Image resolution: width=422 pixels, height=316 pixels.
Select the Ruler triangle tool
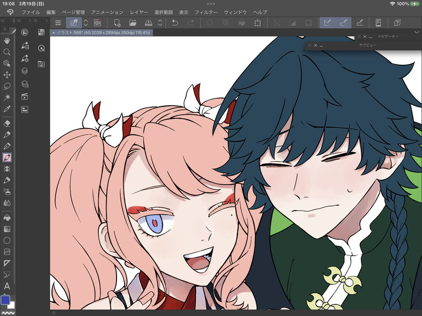[7, 263]
